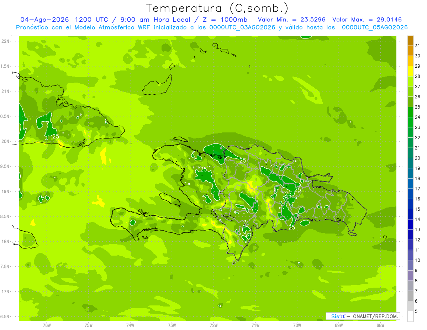Click the '72W' longitude label

(213, 325)
